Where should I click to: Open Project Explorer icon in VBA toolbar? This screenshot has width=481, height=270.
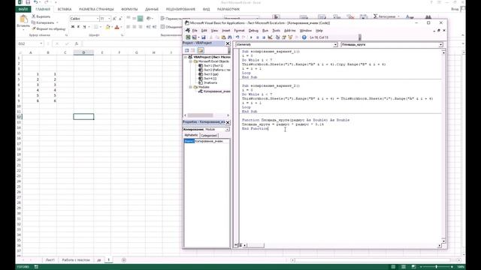click(277, 37)
